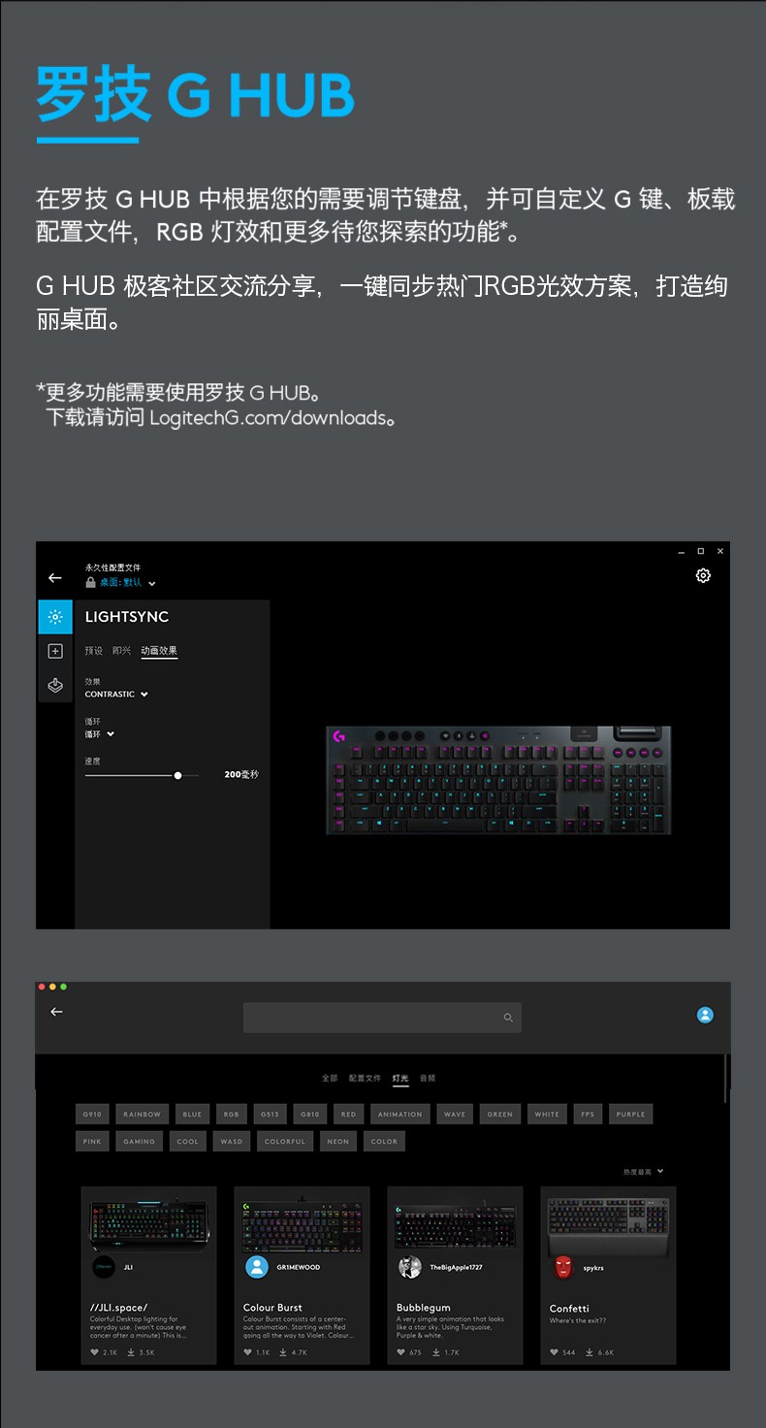Click the profile lock icon
The width and height of the screenshot is (766, 1428).
click(90, 582)
